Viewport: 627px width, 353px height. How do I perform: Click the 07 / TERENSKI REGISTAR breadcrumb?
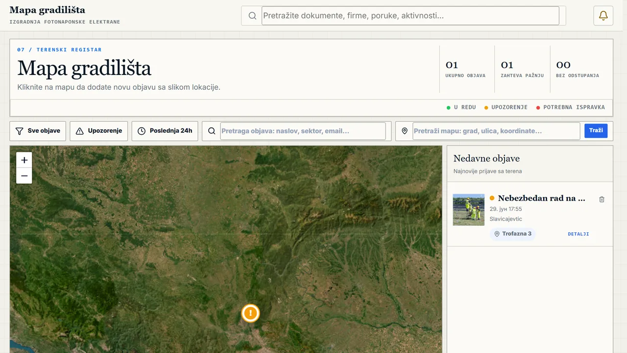pos(59,50)
